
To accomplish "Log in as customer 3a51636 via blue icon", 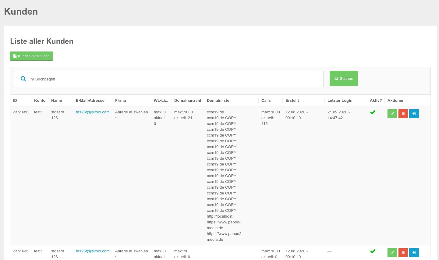I will [414, 253].
